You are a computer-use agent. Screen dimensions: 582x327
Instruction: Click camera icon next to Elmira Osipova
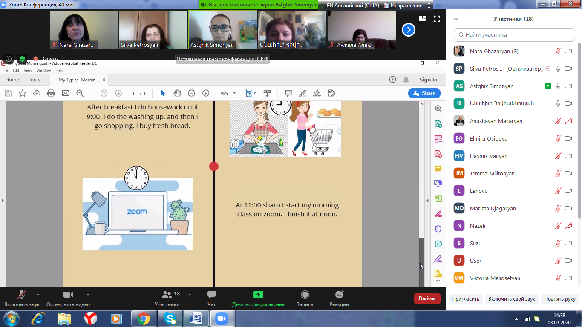(x=568, y=138)
